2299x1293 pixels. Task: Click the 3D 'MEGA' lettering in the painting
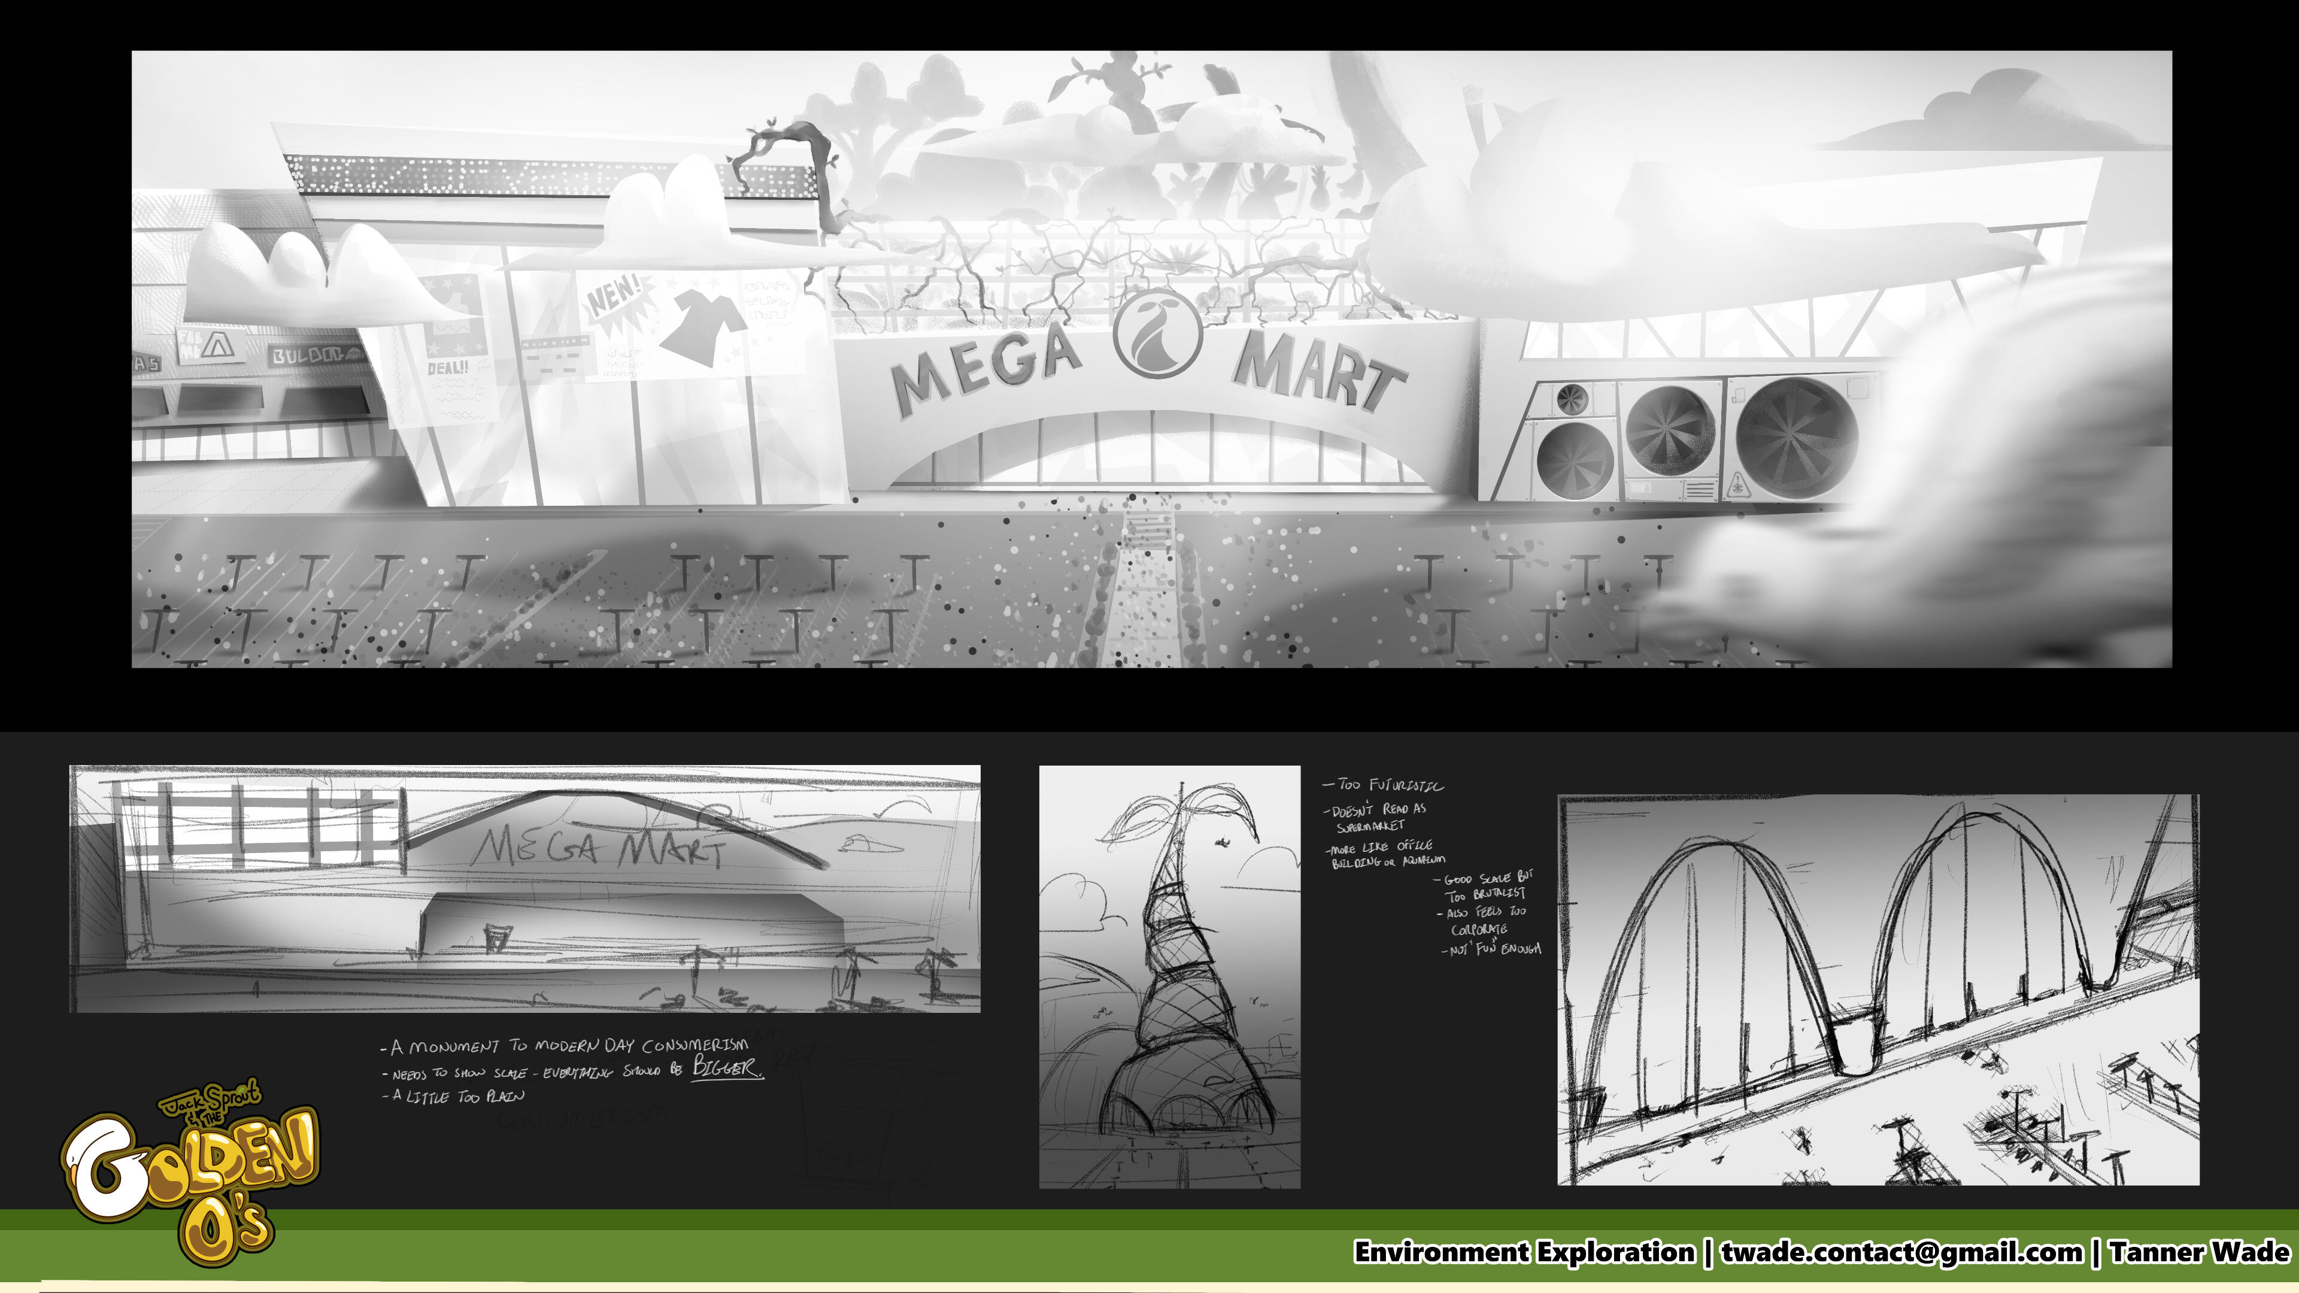pyautogui.click(x=986, y=369)
